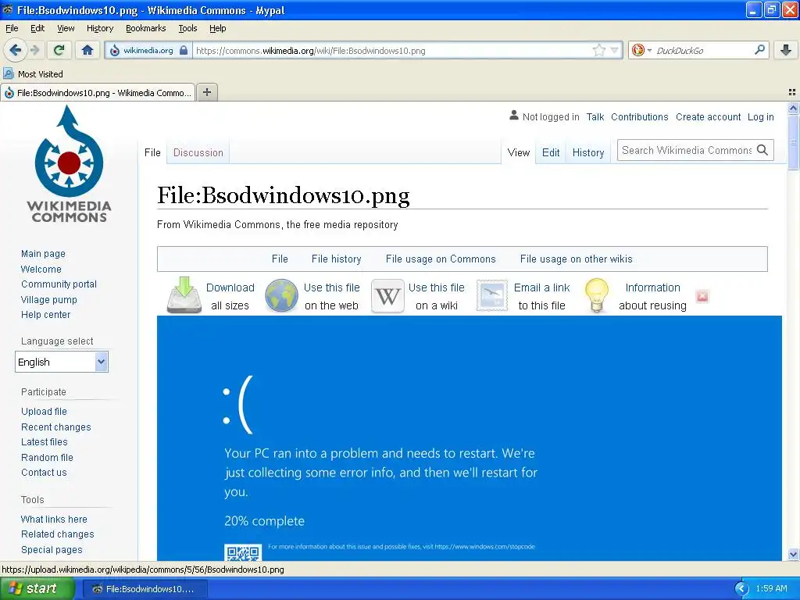The image size is (800, 600).
Task: Select the View page tab
Action: (519, 152)
